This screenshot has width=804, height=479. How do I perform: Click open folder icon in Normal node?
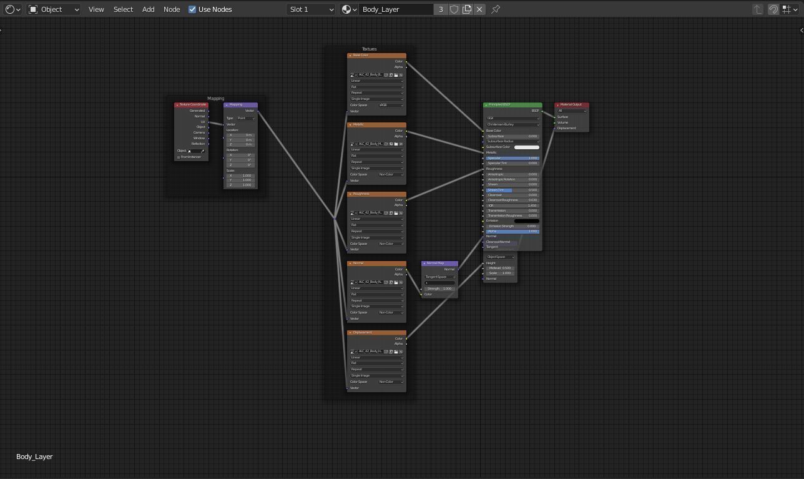pyautogui.click(x=396, y=282)
